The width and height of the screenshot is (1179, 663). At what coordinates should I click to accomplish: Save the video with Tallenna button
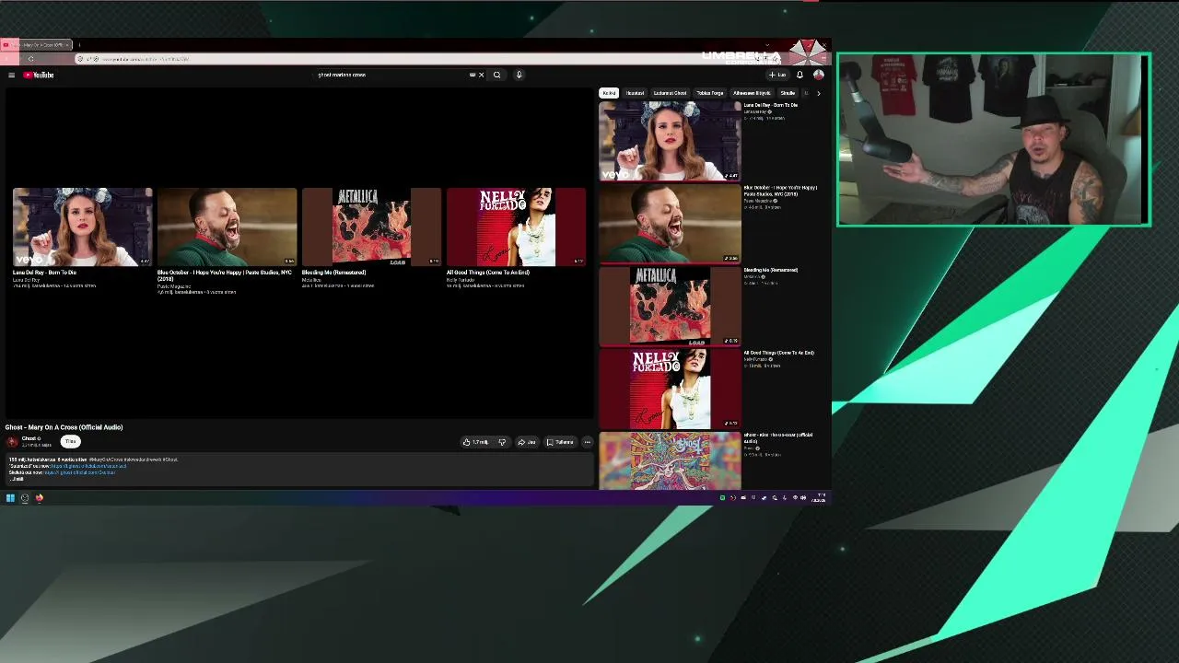coord(560,442)
